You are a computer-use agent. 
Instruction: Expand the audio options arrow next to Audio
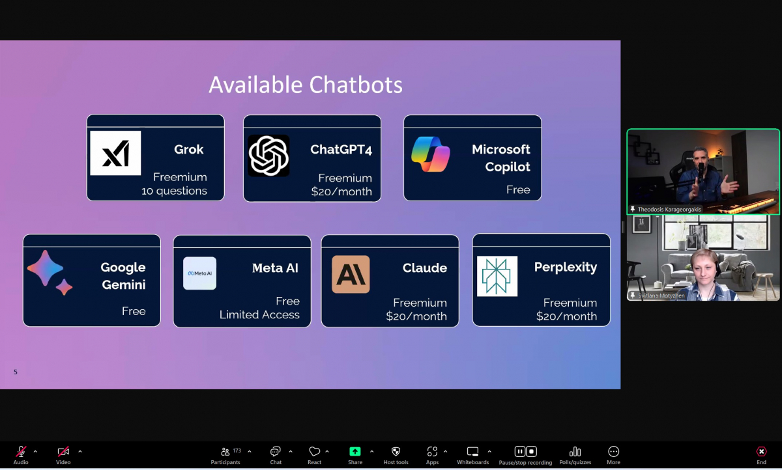coord(35,451)
